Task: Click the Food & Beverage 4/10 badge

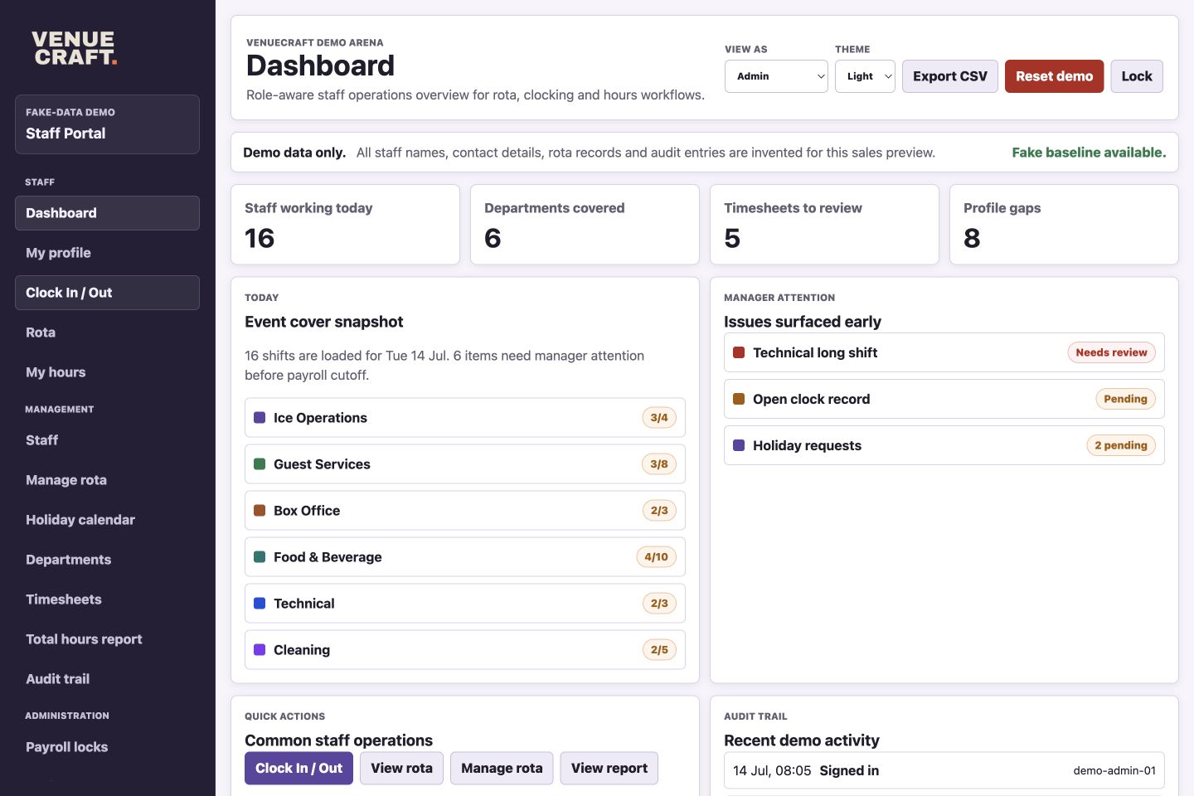Action: click(656, 557)
